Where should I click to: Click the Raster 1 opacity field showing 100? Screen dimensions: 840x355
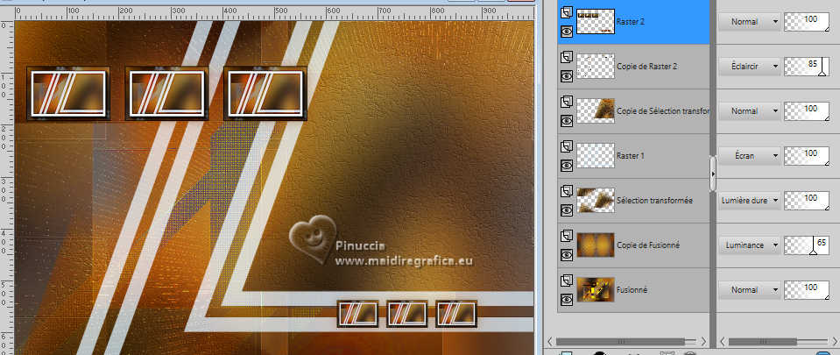(806, 156)
